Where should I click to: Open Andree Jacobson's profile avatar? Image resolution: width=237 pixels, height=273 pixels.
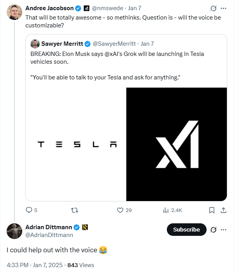(14, 12)
